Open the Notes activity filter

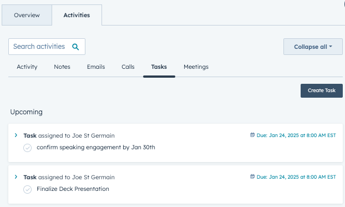(x=62, y=67)
